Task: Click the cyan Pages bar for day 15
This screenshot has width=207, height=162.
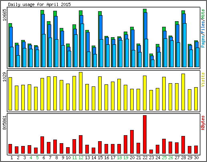Action: tap(102, 53)
